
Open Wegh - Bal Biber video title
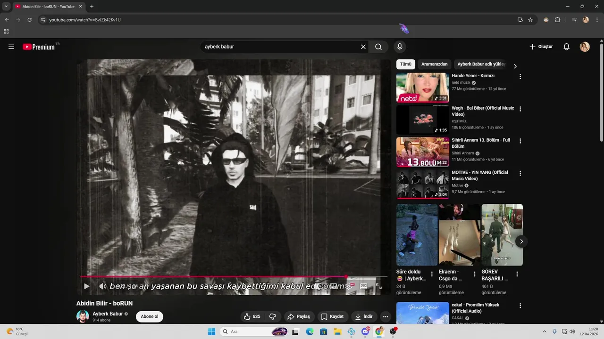[x=483, y=111]
